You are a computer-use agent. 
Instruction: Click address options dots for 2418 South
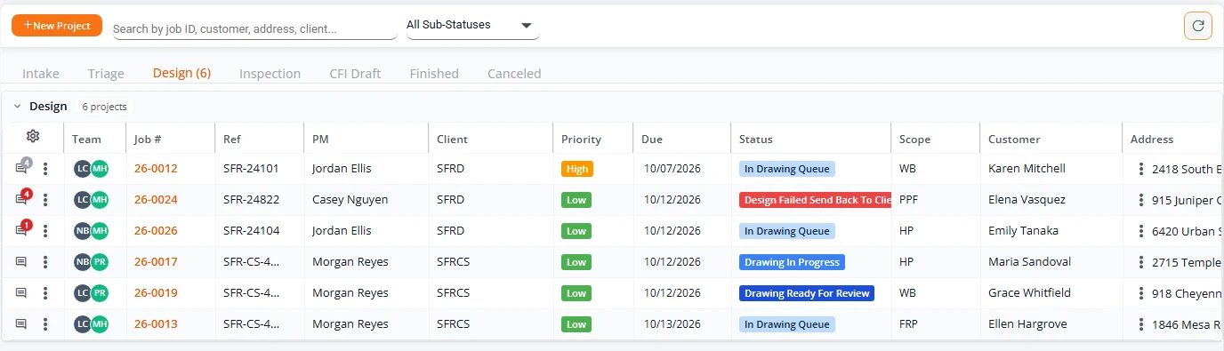(x=1141, y=169)
